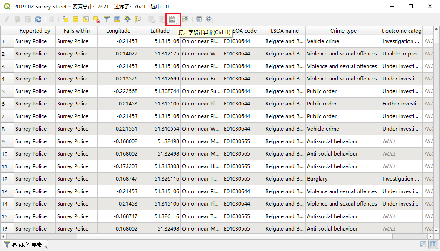Image resolution: width=440 pixels, height=251 pixels.
Task: Click longitude -0.173203 in row 11
Action: 118,166
